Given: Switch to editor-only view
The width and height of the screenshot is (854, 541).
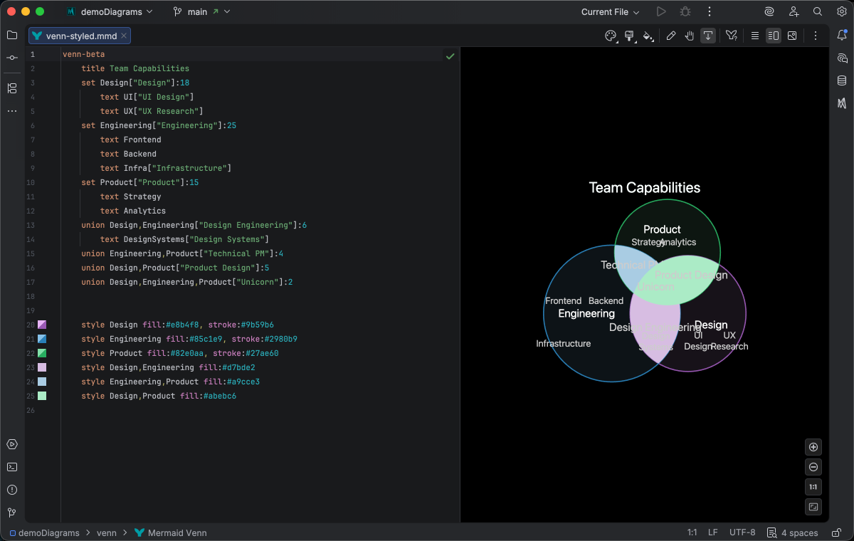Looking at the screenshot, I should click(x=755, y=36).
